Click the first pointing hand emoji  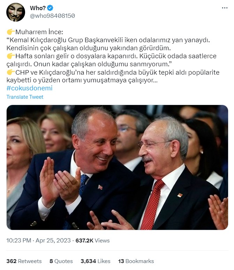coord(11,32)
